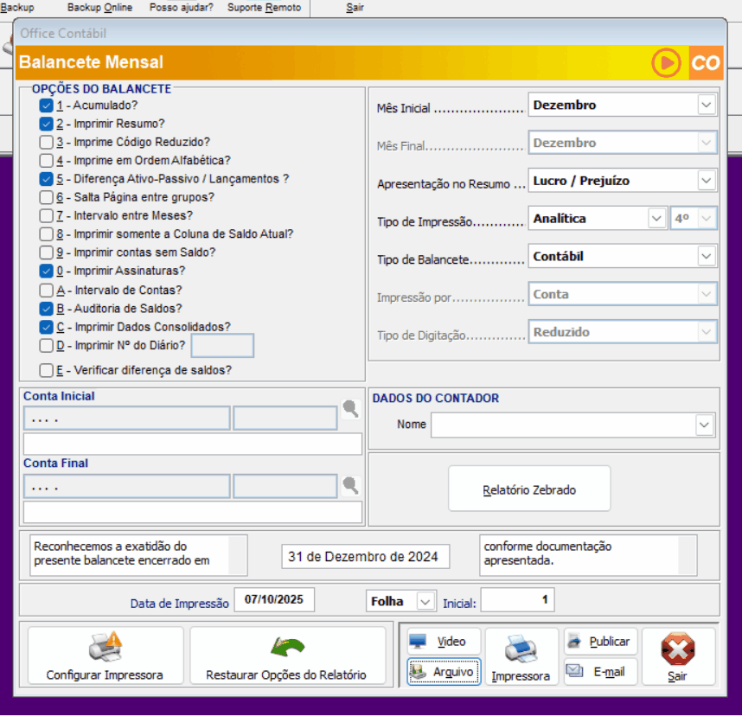Viewport: 742px width, 716px height.
Task: Click the magnifier icon beside Conta Final
Action: click(x=350, y=485)
